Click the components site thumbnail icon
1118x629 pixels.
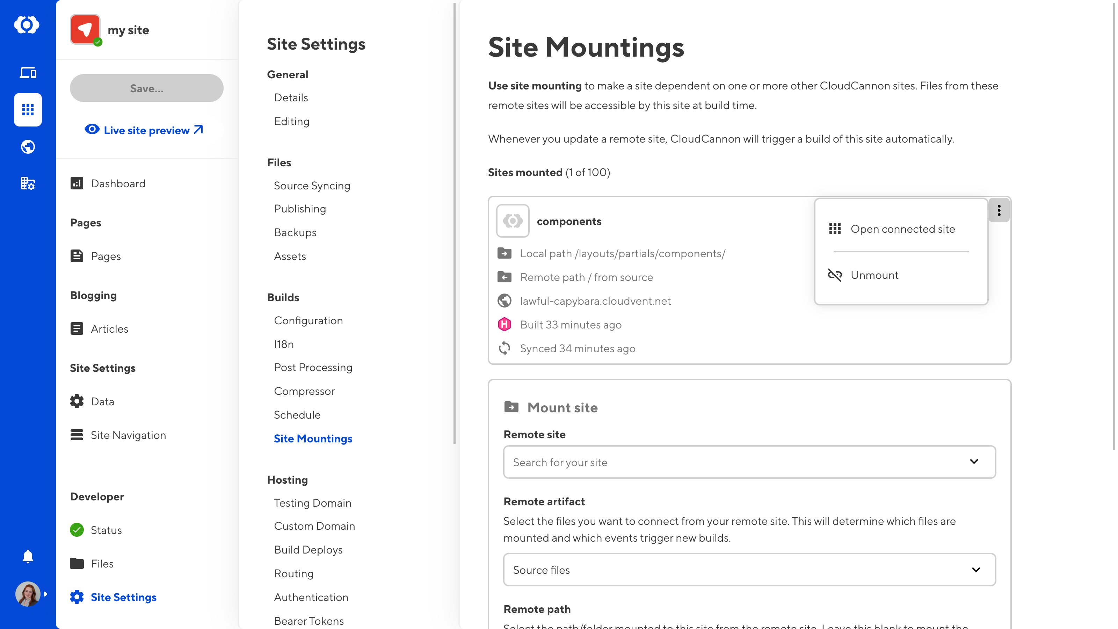coord(513,221)
